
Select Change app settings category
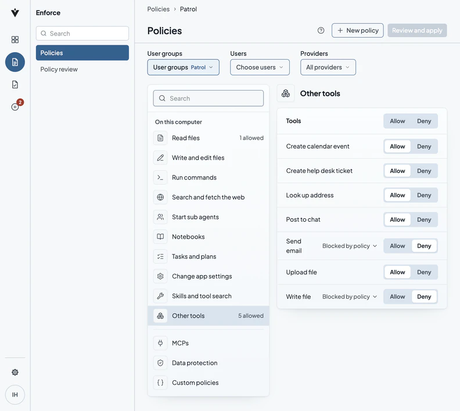coord(209,276)
